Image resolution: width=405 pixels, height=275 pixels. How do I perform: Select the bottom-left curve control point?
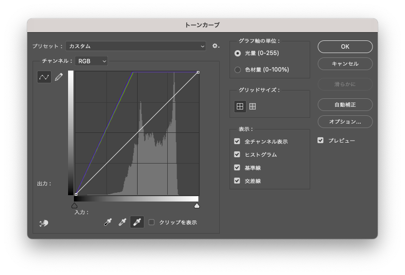76,194
